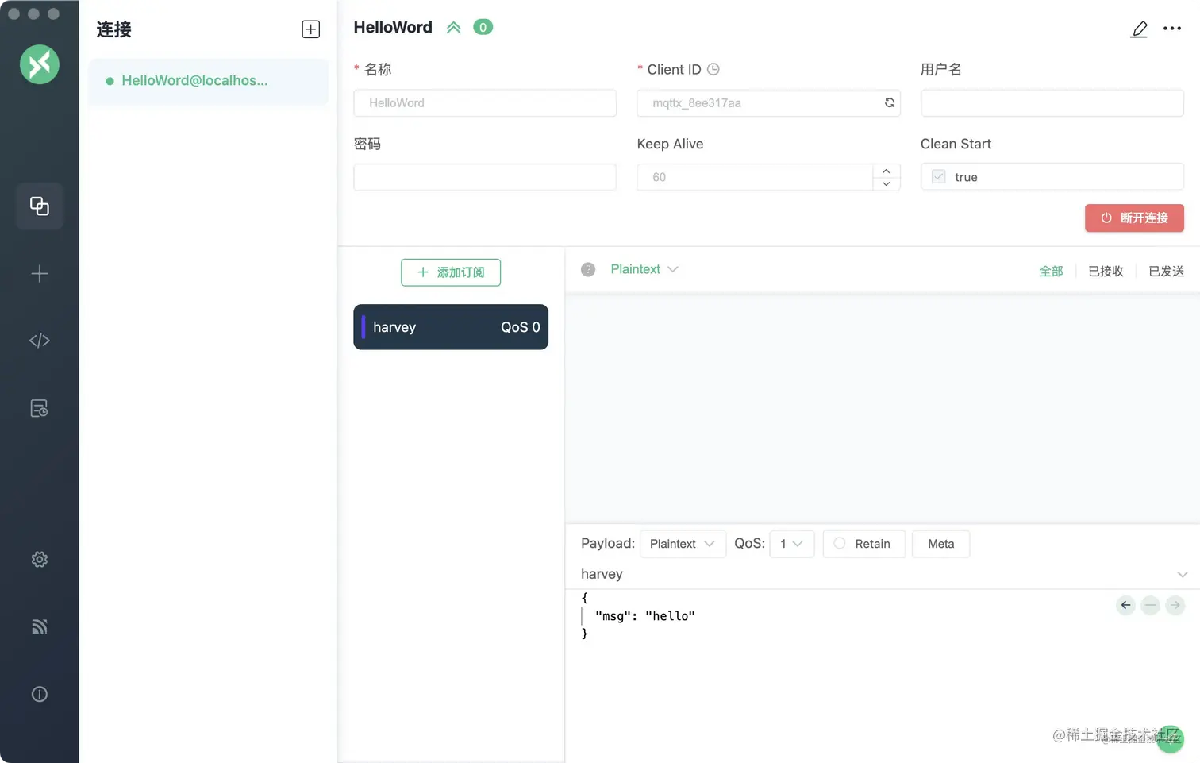
Task: Open the Connections page in sidebar
Action: (40, 206)
